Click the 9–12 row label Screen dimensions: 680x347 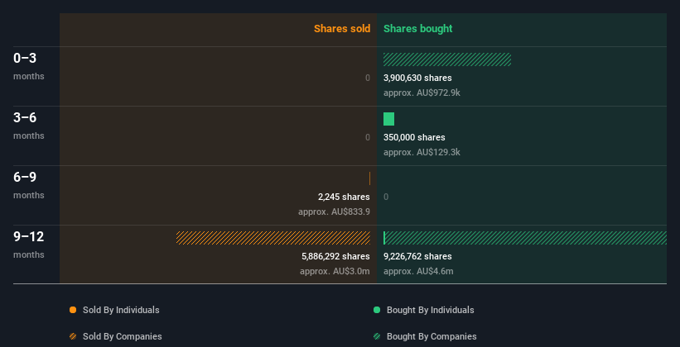click(29, 236)
